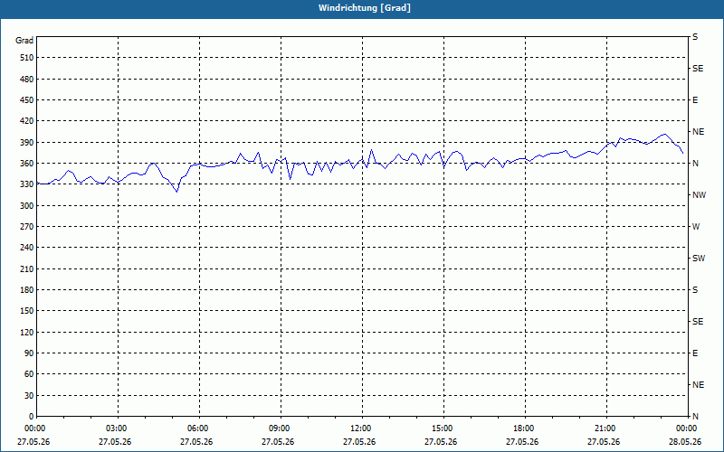Screen dimensions: 724x452
Task: Pick the 390 degree axis label
Action: coord(27,143)
